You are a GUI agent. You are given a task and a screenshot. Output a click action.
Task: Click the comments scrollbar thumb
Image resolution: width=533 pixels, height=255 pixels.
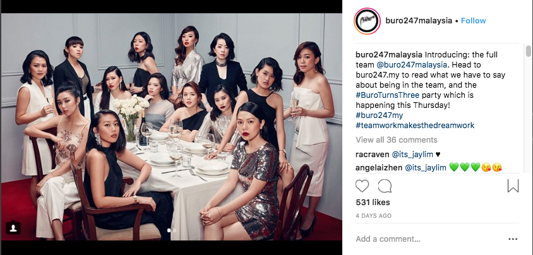(x=528, y=51)
